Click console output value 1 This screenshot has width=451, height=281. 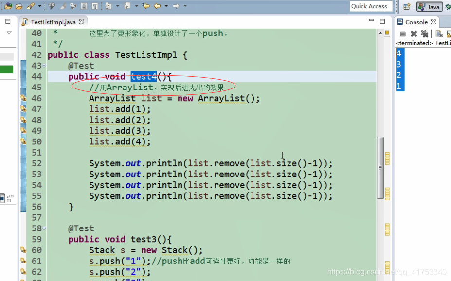pyautogui.click(x=398, y=86)
